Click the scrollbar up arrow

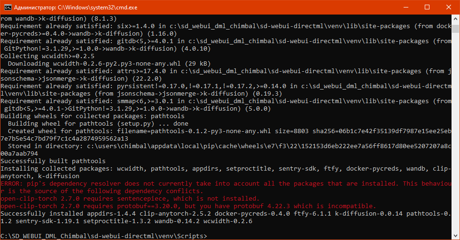(456, 20)
